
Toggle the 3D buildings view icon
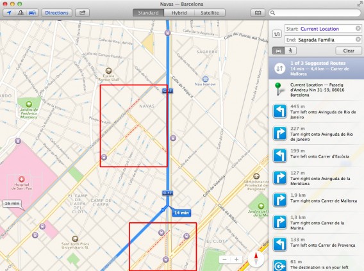[21, 13]
